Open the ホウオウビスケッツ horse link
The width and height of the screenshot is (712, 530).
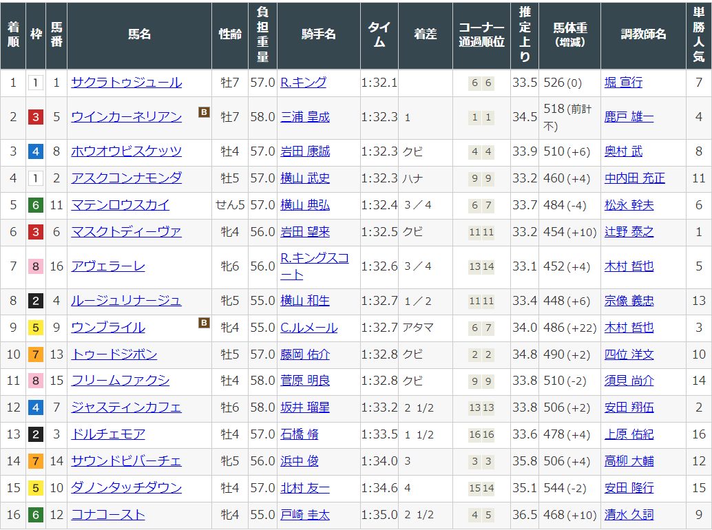click(x=127, y=151)
